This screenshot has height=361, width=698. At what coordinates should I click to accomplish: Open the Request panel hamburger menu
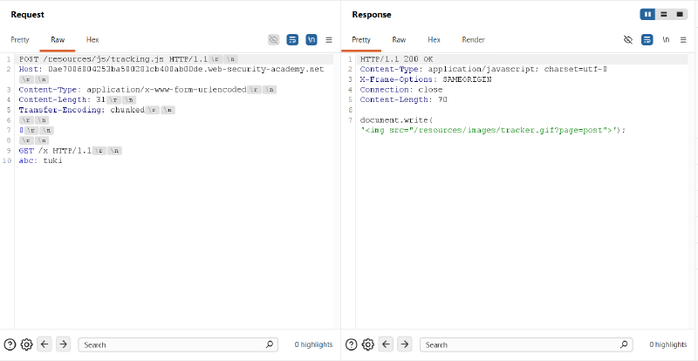point(329,39)
